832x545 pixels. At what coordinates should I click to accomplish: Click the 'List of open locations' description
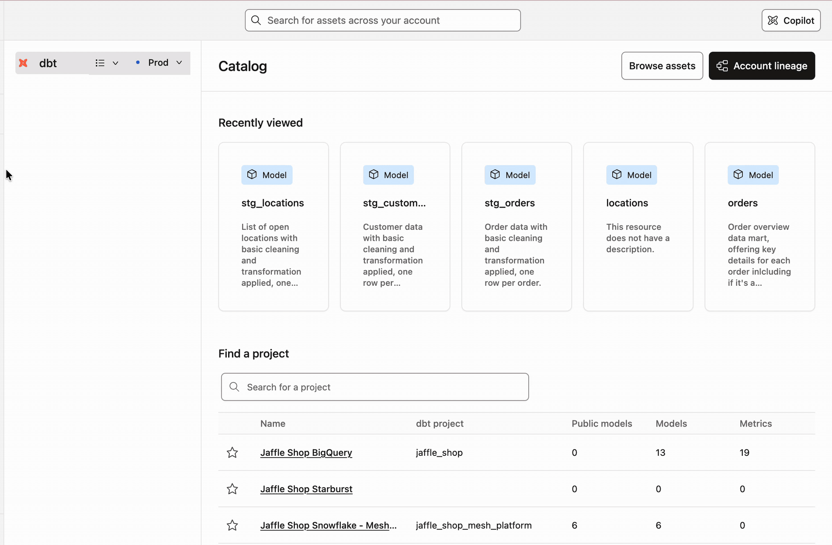point(271,254)
